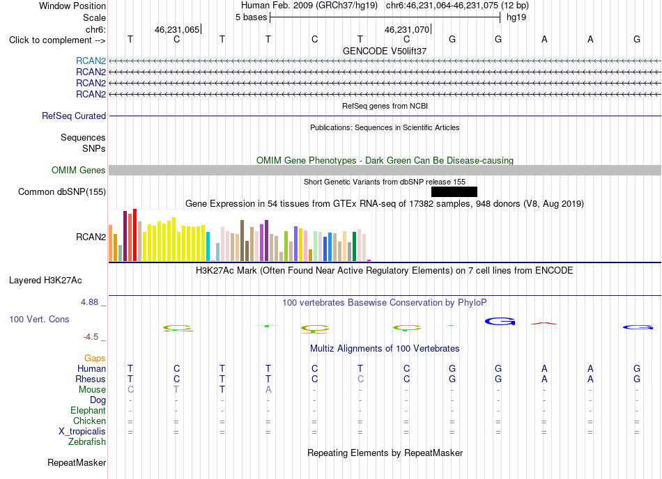The height and width of the screenshot is (479, 662).
Task: Click the black dbSNP variant block
Action: tap(454, 192)
